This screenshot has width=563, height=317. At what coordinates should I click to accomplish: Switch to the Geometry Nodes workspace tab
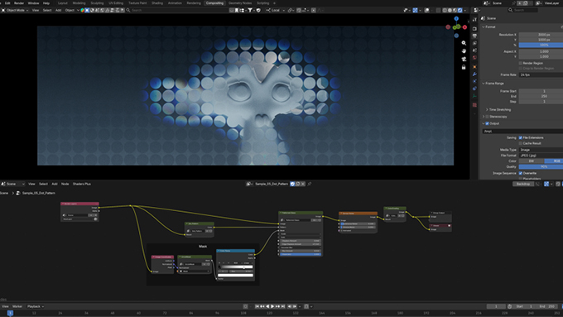[240, 3]
